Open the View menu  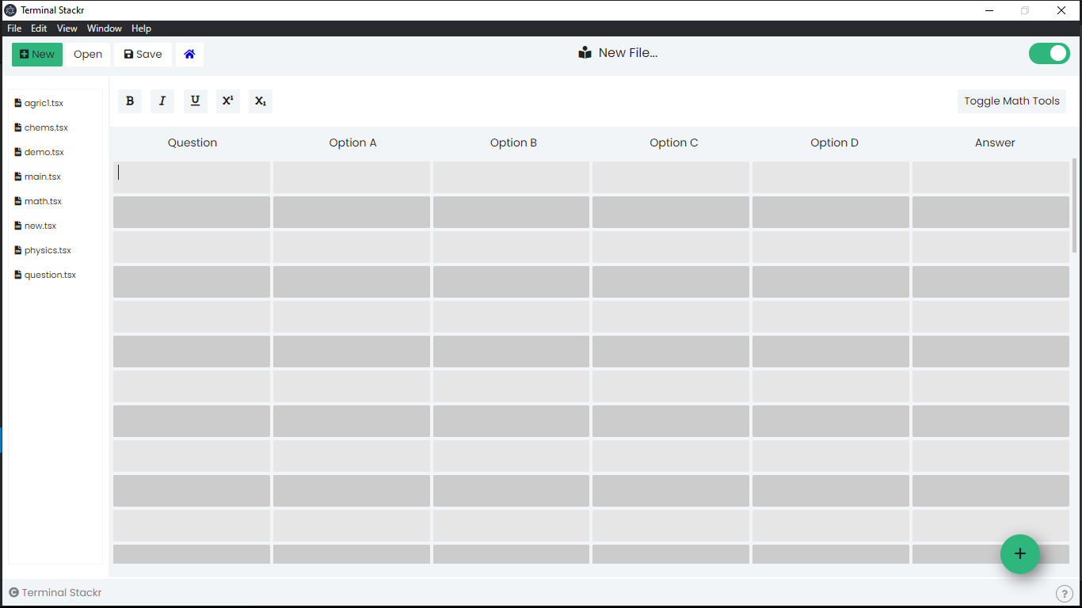pos(67,28)
